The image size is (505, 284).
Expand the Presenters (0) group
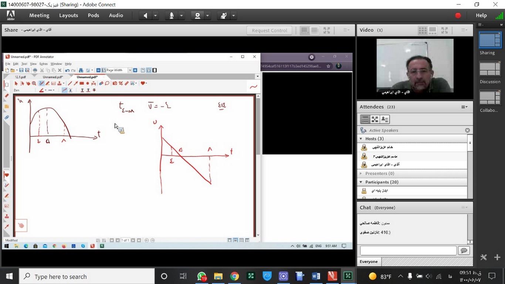[361, 173]
